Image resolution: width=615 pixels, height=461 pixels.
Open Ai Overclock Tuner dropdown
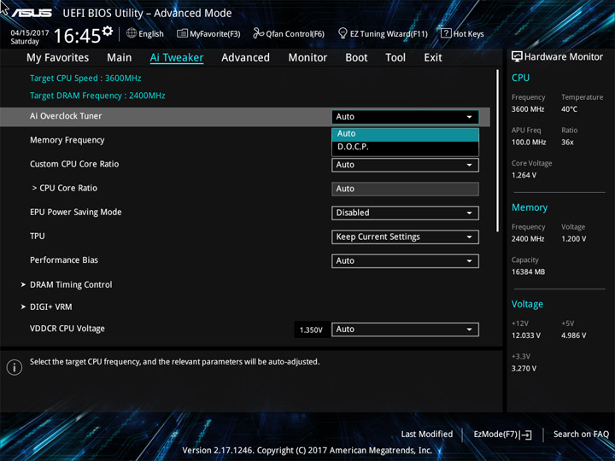(405, 117)
